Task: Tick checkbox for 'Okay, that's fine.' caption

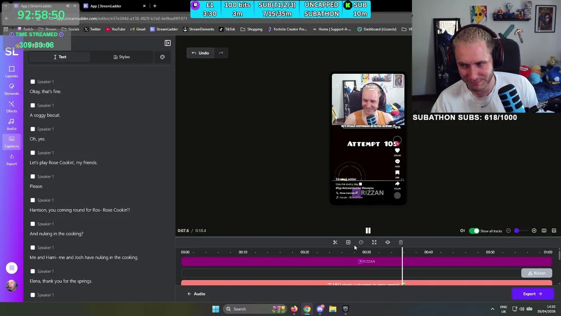Action: (32, 82)
